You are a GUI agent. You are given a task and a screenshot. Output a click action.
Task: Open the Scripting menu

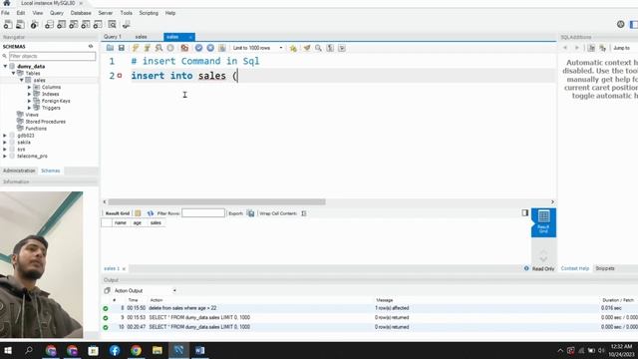pos(149,13)
